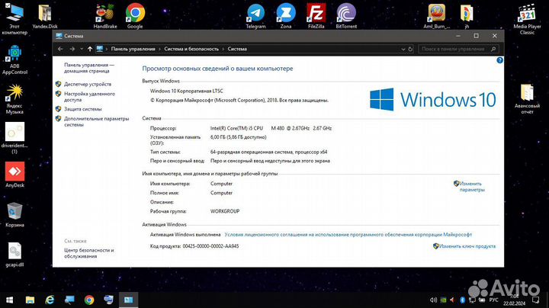
Task: Select the gcapi.dll file on the desktop
Action: pos(14,255)
